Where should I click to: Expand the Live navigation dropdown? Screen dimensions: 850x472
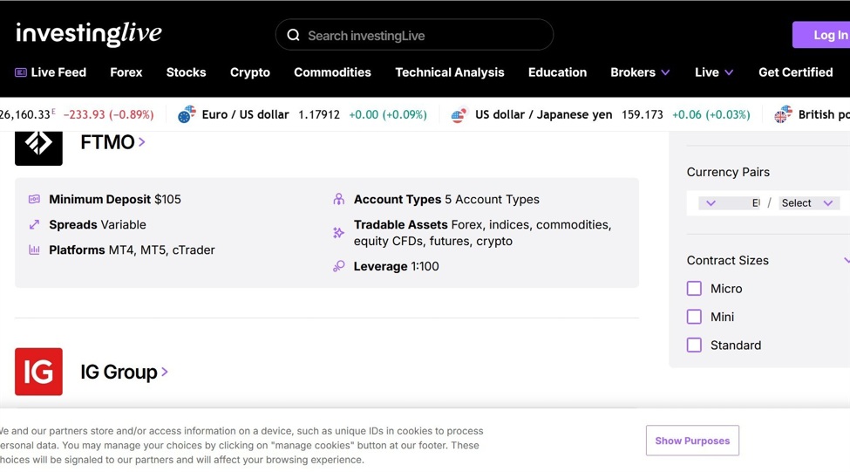click(x=713, y=72)
